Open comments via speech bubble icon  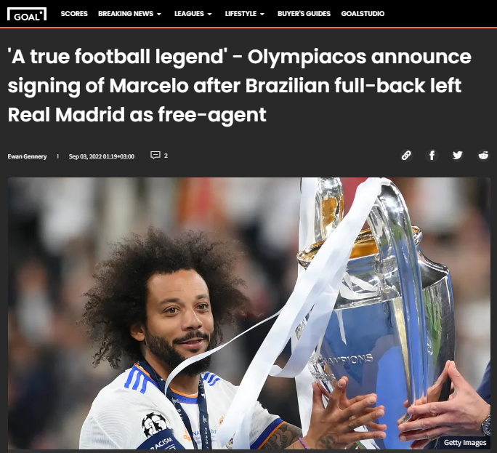[155, 155]
